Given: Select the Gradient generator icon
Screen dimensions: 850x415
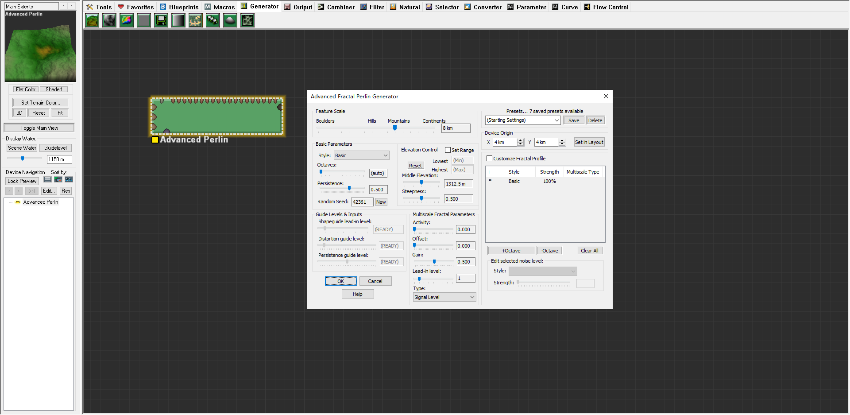Looking at the screenshot, I should (x=178, y=20).
